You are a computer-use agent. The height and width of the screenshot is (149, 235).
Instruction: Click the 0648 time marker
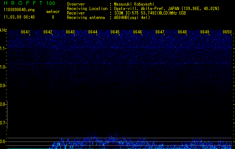click(182, 32)
